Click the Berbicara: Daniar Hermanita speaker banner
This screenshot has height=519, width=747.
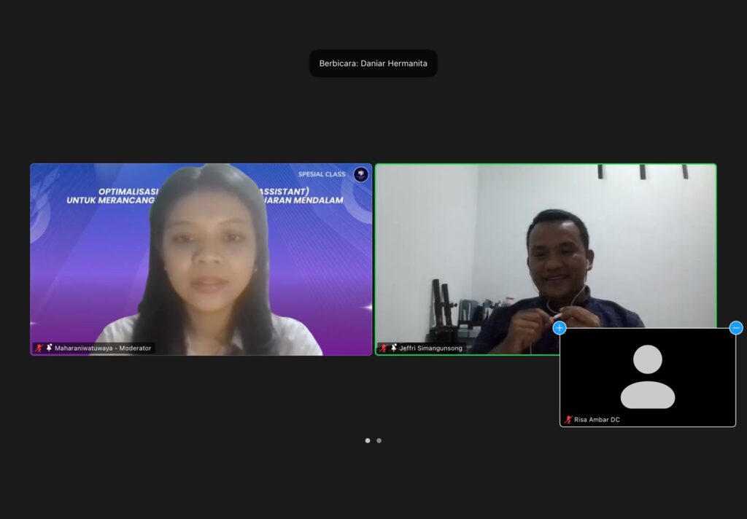(373, 63)
